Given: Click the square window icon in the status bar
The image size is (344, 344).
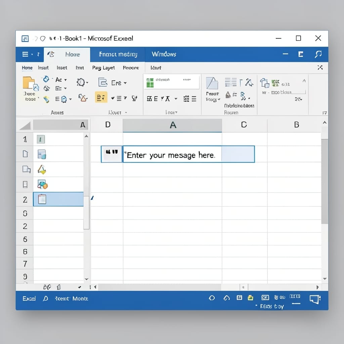Looking at the screenshot, I should click(x=239, y=298).
